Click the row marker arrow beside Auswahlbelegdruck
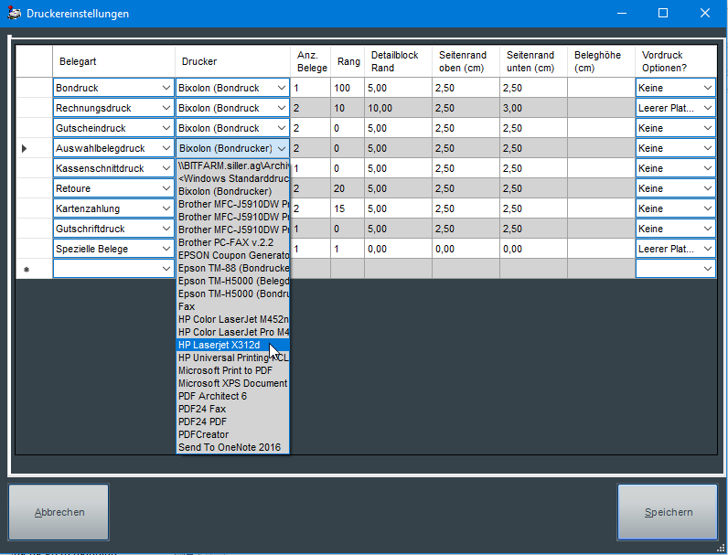Image resolution: width=728 pixels, height=555 pixels. [25, 148]
